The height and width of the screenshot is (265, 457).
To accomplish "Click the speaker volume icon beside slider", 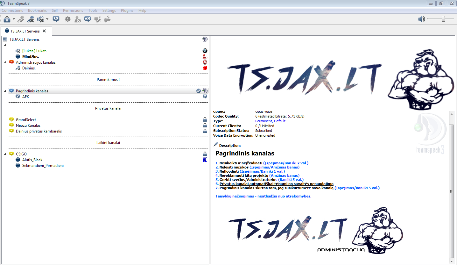I will click(x=422, y=19).
